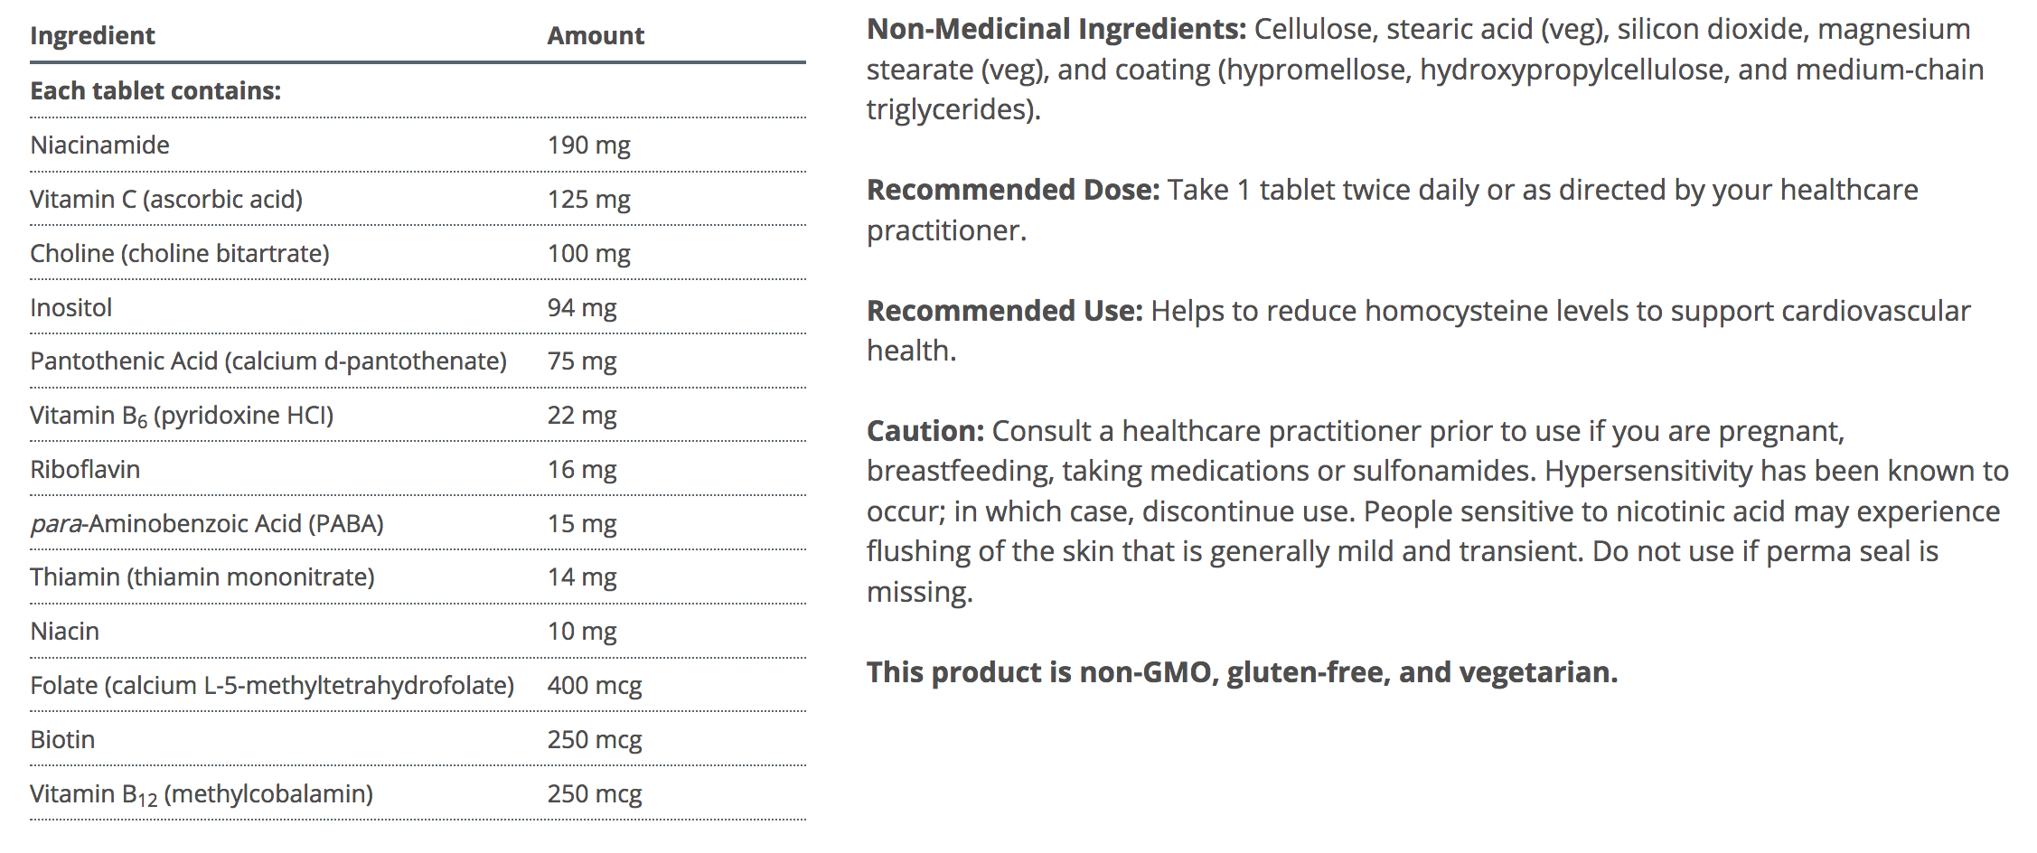
Task: Click Vitamin B12 (methylcobalamin) row
Action: pos(202,794)
